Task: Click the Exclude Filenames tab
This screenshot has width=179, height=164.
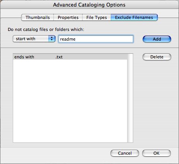Action: click(x=134, y=17)
